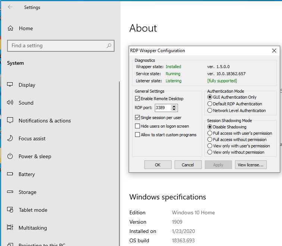Close the RDP Wrapper Configuration dialog
The height and width of the screenshot is (246, 282).
pos(274,51)
